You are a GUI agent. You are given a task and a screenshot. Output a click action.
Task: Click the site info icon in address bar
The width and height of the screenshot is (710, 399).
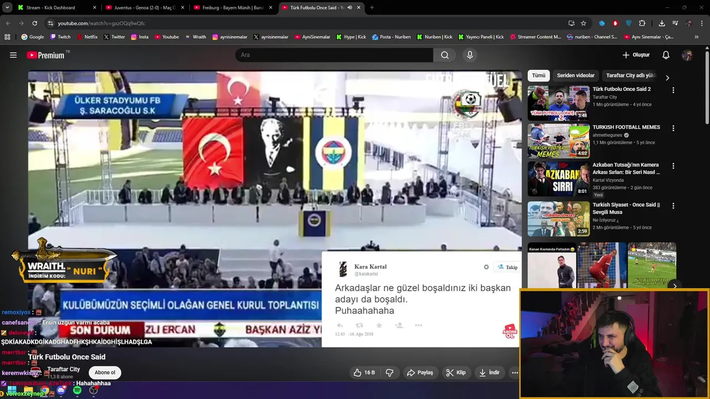click(50, 23)
